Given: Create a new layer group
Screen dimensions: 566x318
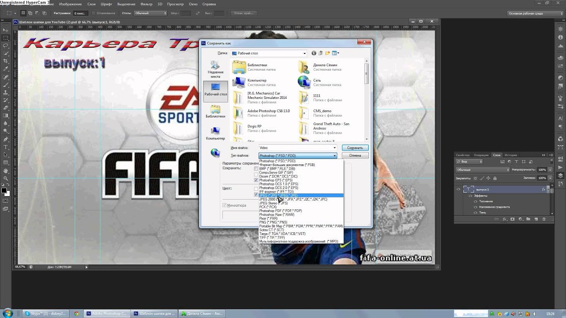Looking at the screenshot, I should (528, 219).
